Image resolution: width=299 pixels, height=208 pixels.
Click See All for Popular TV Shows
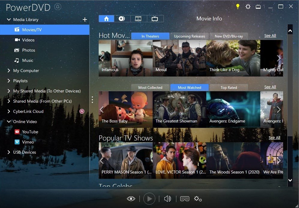274,138
